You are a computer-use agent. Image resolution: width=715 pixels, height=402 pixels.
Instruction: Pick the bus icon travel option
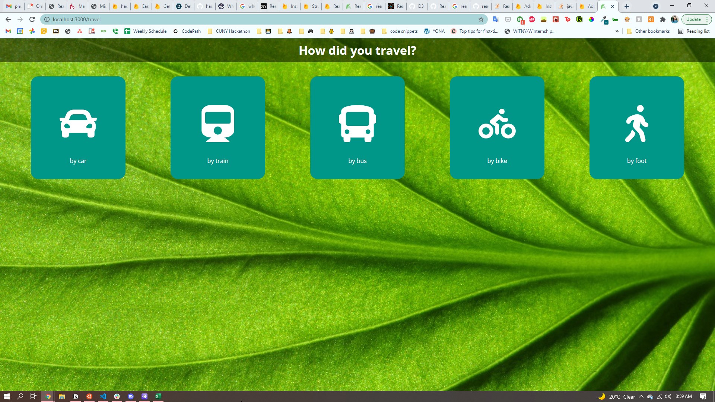[x=357, y=124]
